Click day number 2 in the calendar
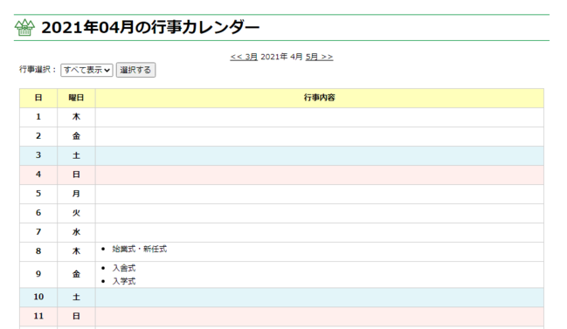 click(38, 136)
